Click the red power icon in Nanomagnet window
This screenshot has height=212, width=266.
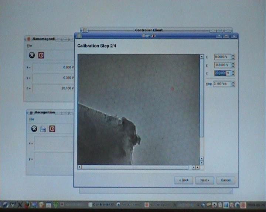click(41, 55)
